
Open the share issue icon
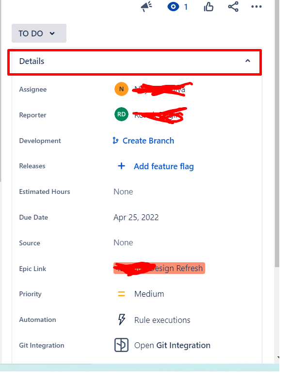[x=233, y=7]
